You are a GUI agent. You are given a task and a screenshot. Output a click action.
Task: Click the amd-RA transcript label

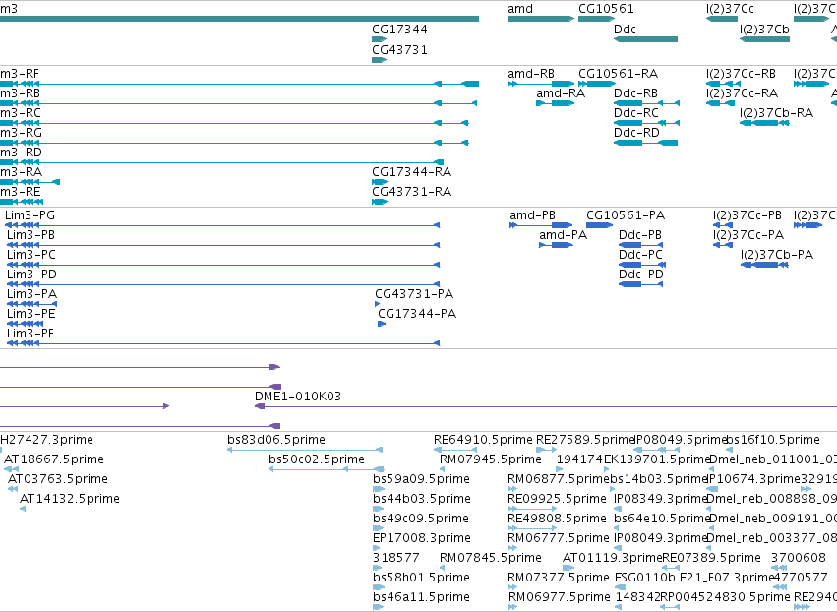(x=561, y=92)
